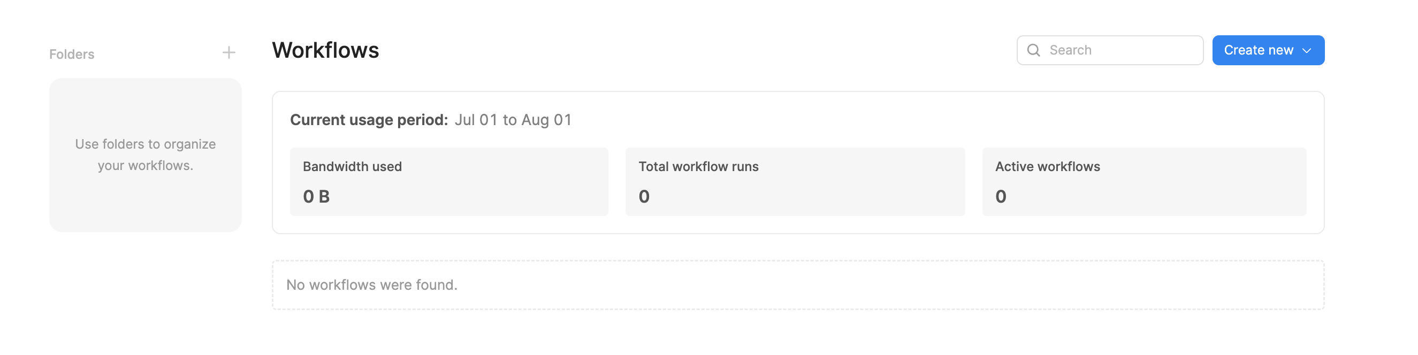
Task: Click the Active workflows zero value
Action: (1001, 197)
